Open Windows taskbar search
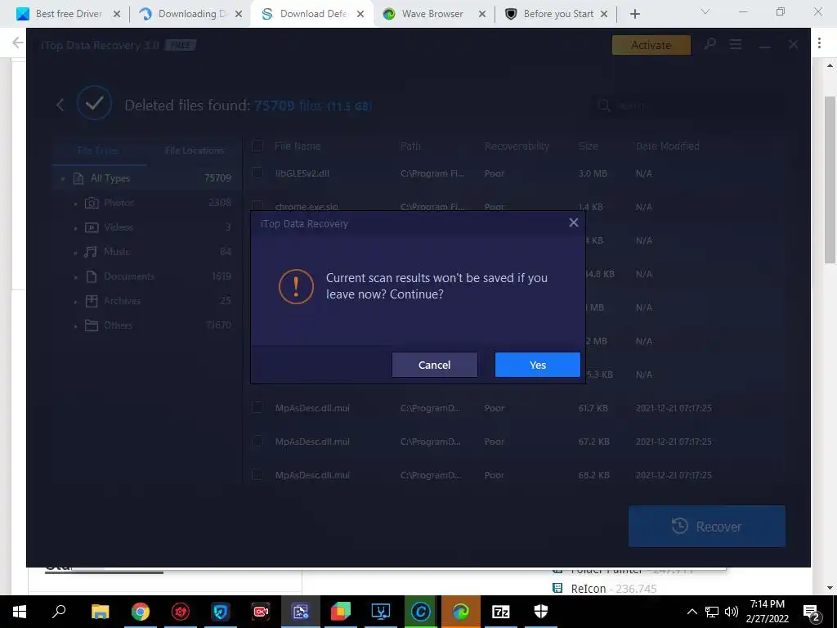Viewport: 837px width, 628px height. click(x=59, y=612)
